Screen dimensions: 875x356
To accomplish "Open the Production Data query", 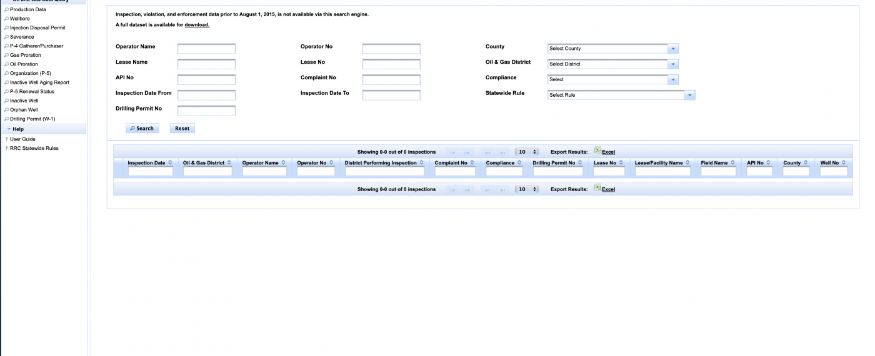I will (27, 10).
